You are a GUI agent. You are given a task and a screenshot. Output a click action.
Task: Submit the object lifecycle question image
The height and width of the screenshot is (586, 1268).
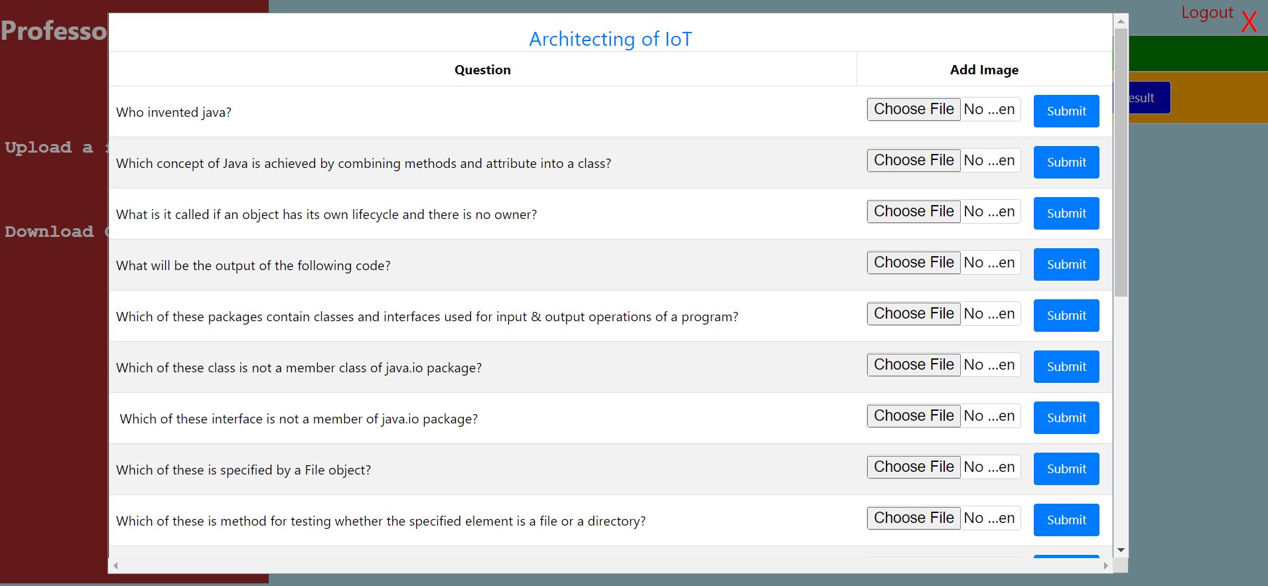[1066, 214]
